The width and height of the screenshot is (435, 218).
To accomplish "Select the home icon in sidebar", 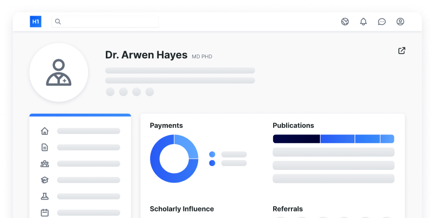I will coord(45,131).
